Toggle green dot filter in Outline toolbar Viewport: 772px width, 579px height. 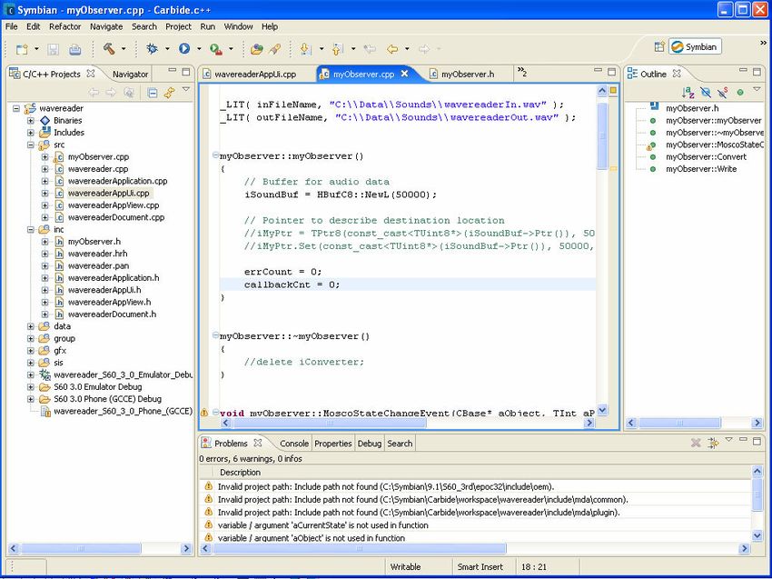point(740,92)
